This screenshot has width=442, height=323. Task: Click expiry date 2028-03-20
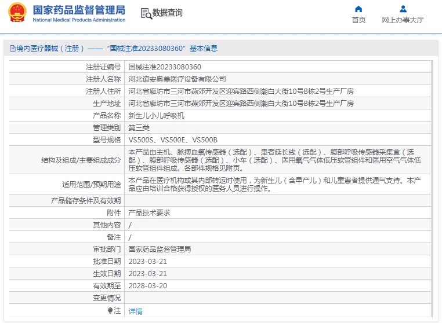pos(148,285)
